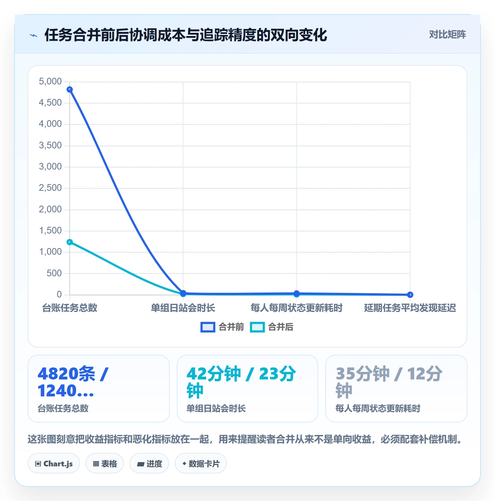Open the 42分钟 / 23分钟 data card
Screen dimensions: 495x501
point(248,389)
